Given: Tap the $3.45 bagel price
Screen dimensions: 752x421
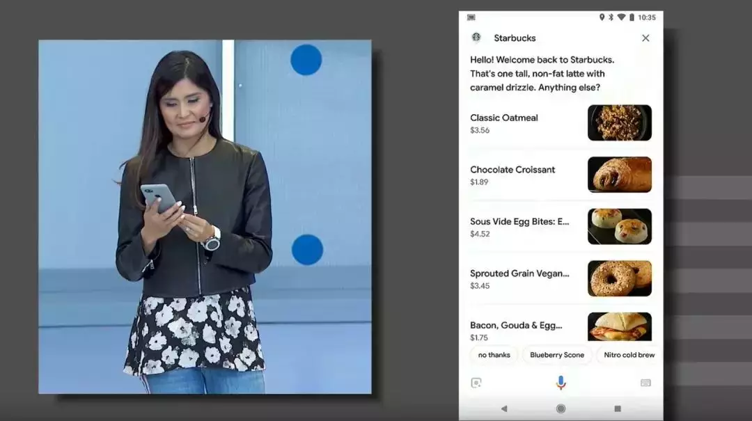Looking at the screenshot, I should tap(480, 286).
